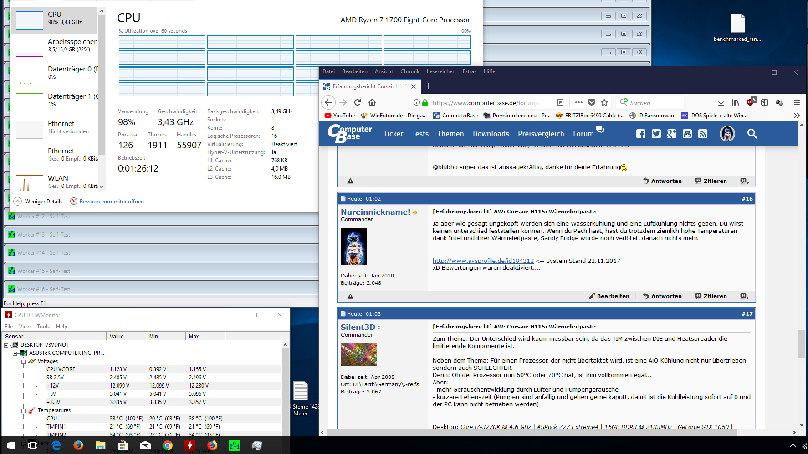Collapse ASUSTeK COMPUTER INC. node

15,353
